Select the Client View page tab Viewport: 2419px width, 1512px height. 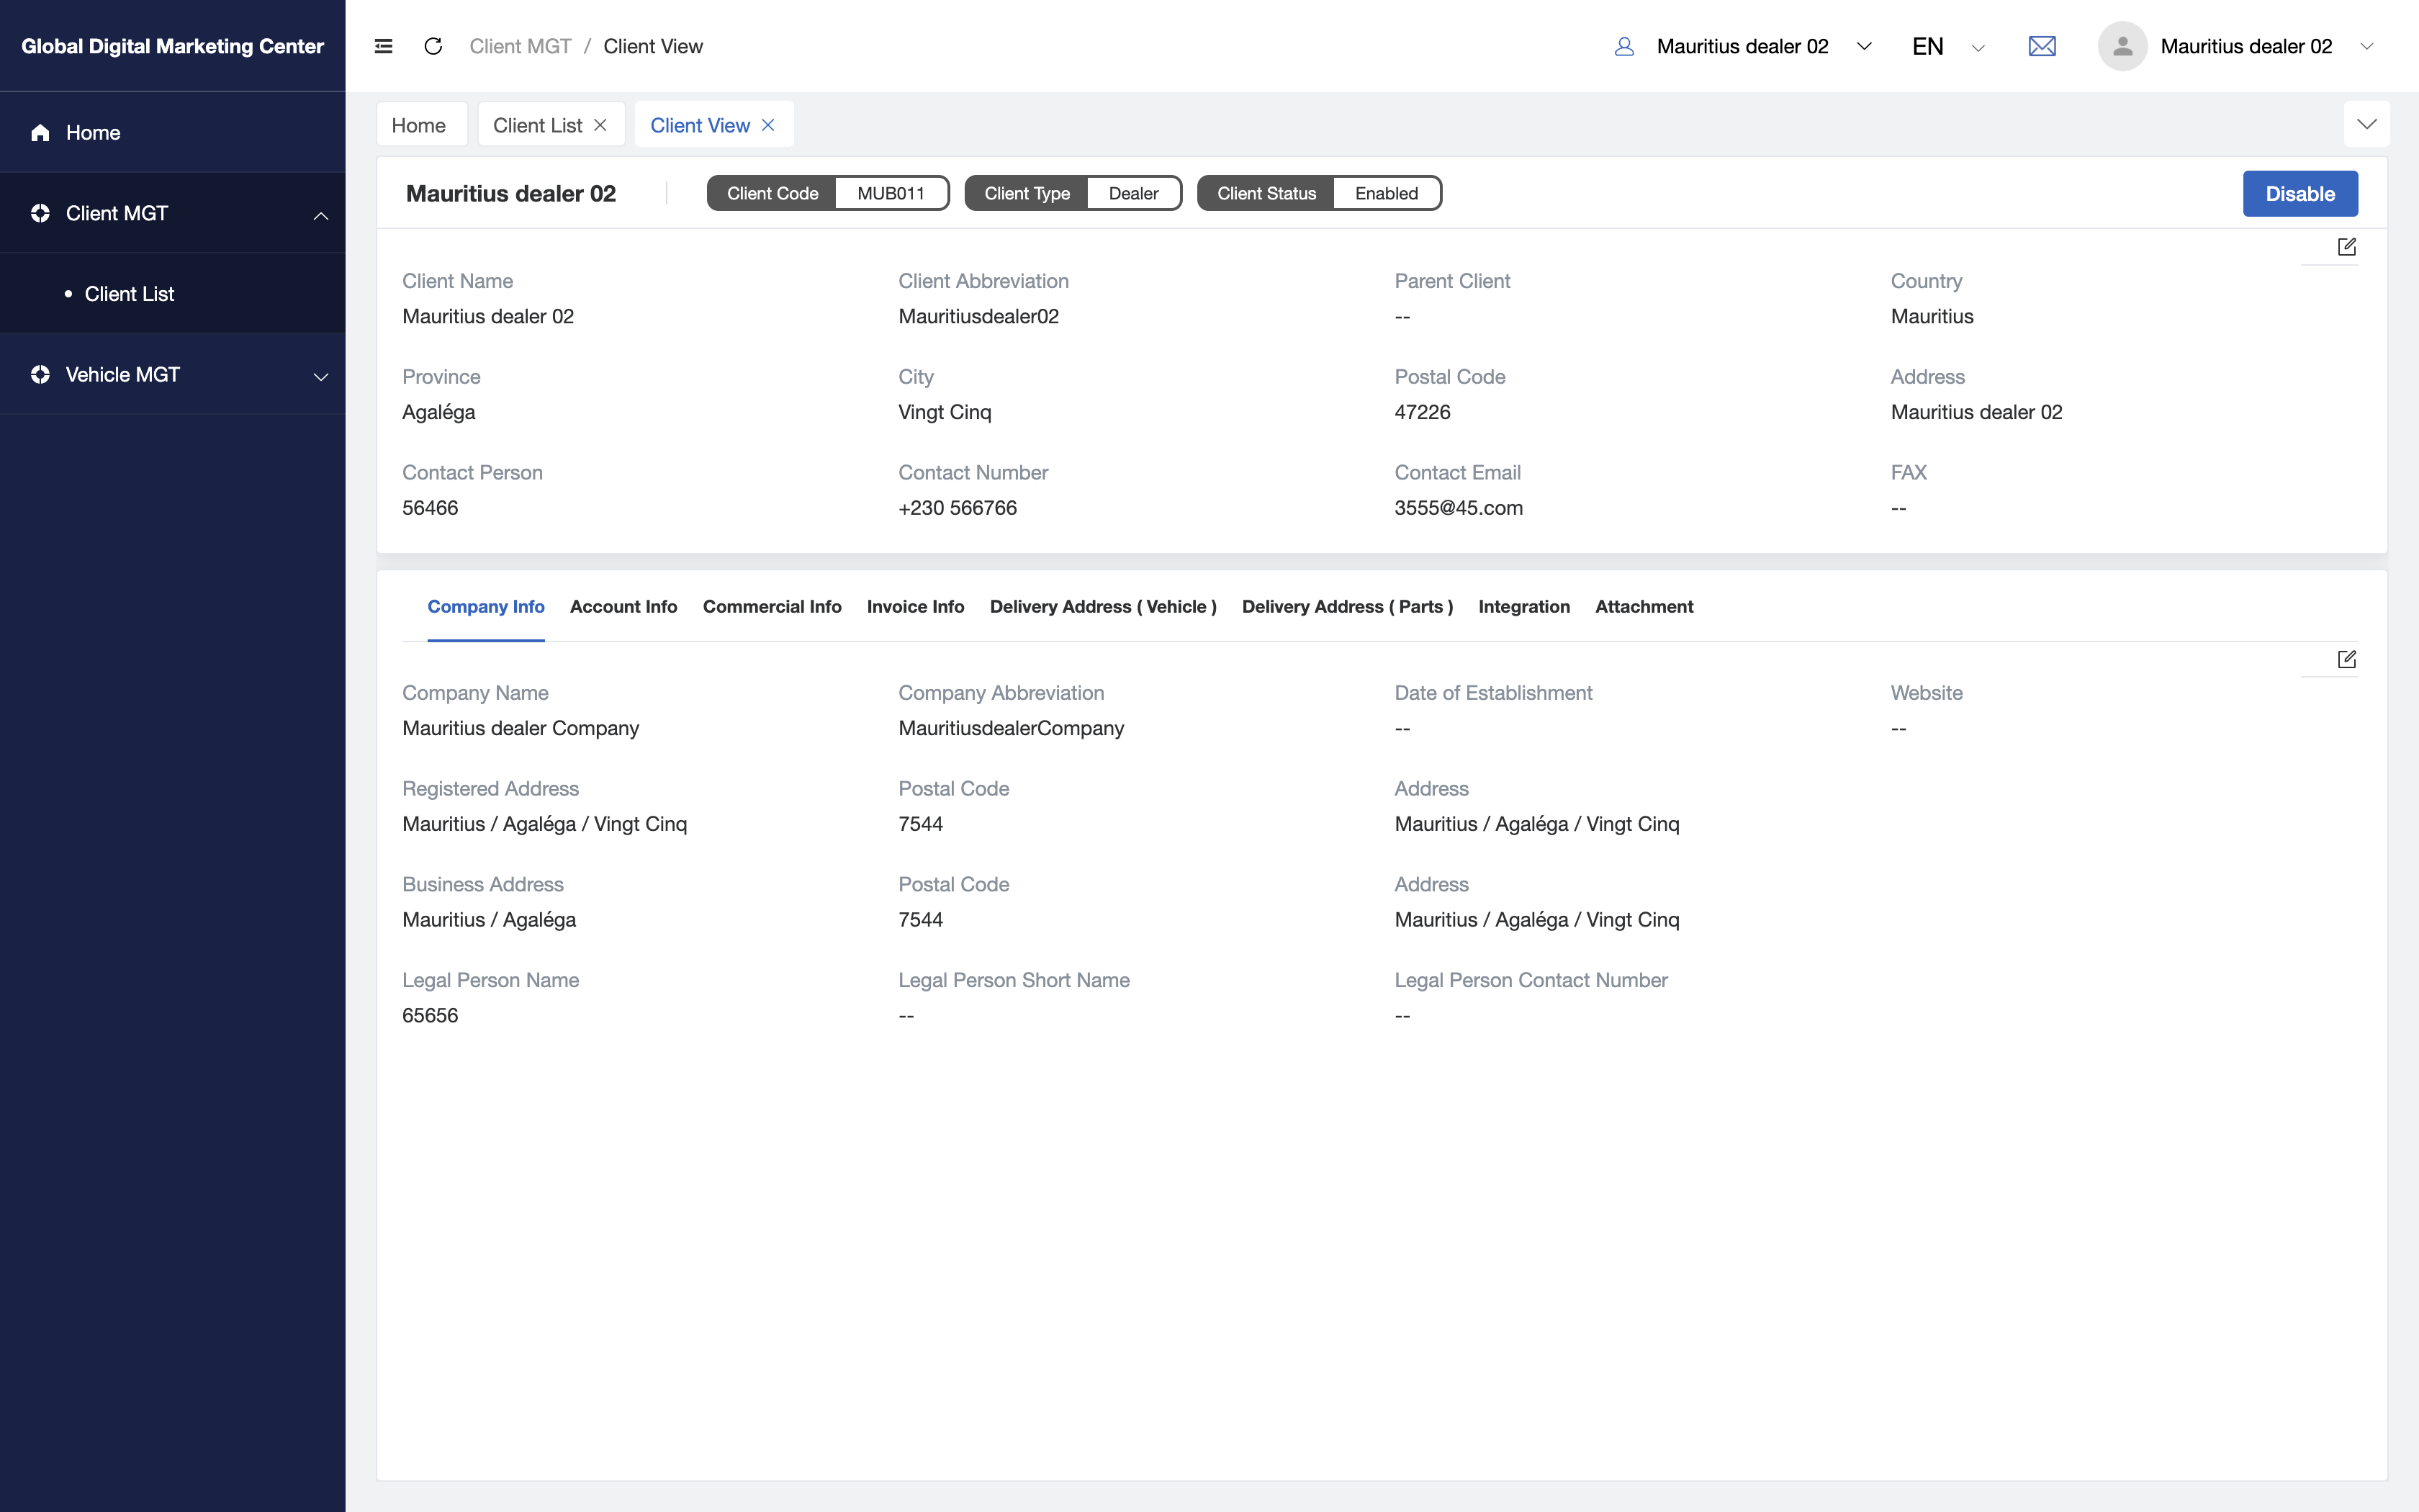[x=713, y=125]
